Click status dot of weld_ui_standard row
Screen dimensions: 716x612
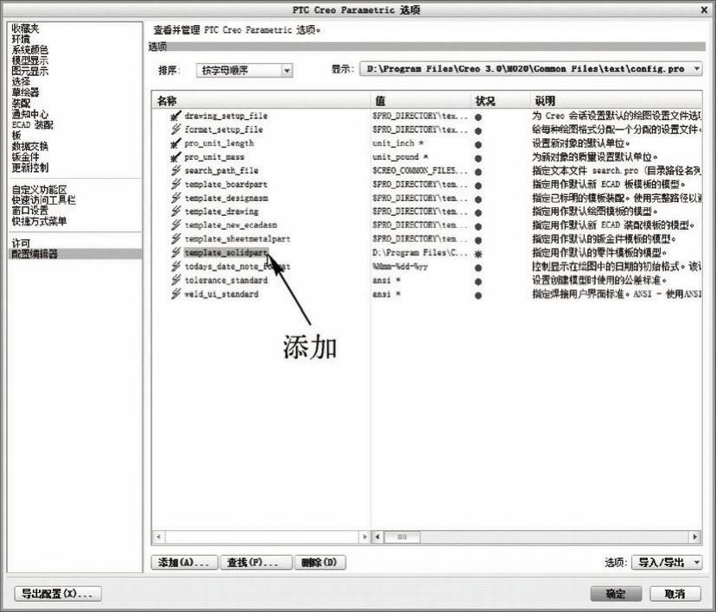coord(478,295)
